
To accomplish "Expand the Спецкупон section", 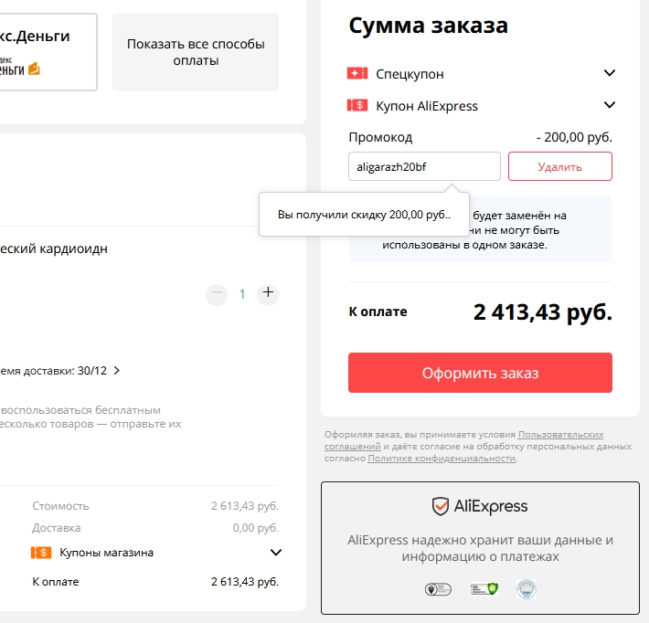I will (610, 73).
